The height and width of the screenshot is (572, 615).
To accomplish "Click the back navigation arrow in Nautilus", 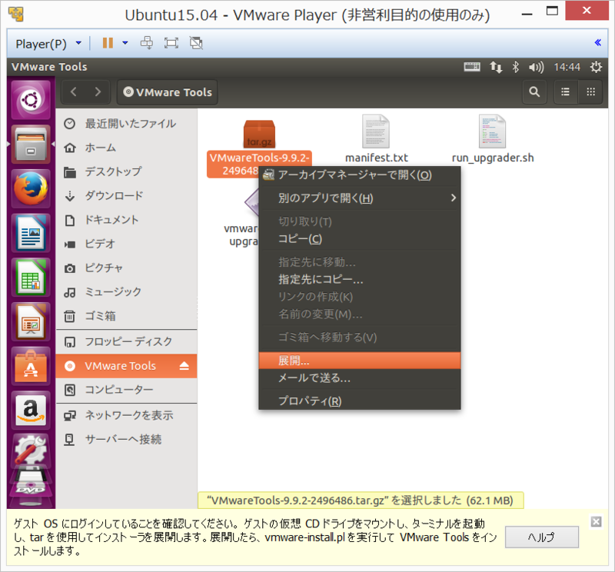I will tap(73, 91).
